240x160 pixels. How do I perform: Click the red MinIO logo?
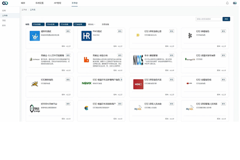138,84
